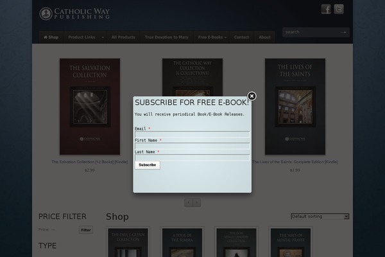The image size is (385, 257).
Task: Open The Salvation Collection book cover
Action: tap(90, 107)
